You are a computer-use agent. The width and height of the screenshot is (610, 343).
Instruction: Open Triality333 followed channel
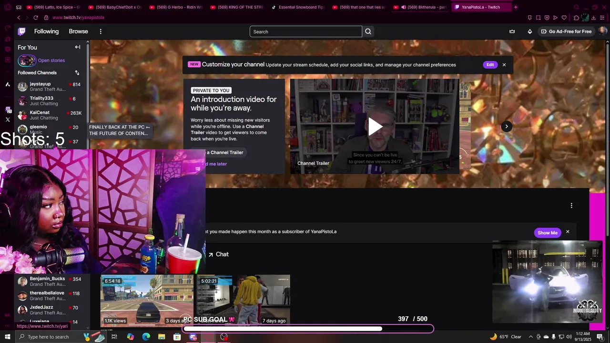pos(50,101)
